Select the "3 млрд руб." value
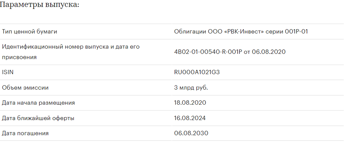This screenshot has width=349, height=145. click(191, 88)
